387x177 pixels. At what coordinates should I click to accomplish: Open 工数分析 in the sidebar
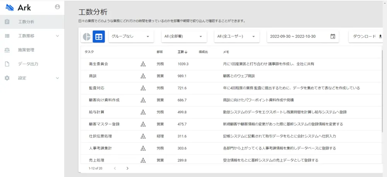pos(32,22)
